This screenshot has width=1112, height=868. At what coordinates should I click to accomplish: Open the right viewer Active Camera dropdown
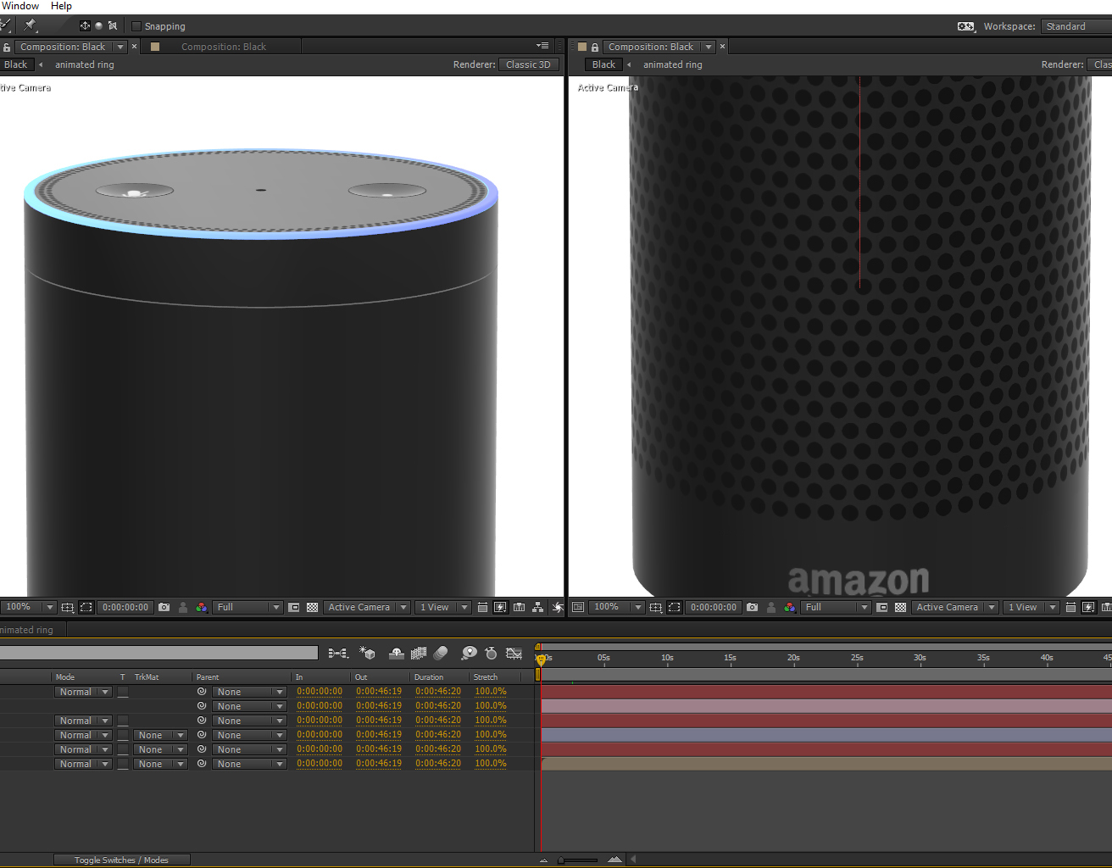pos(955,607)
